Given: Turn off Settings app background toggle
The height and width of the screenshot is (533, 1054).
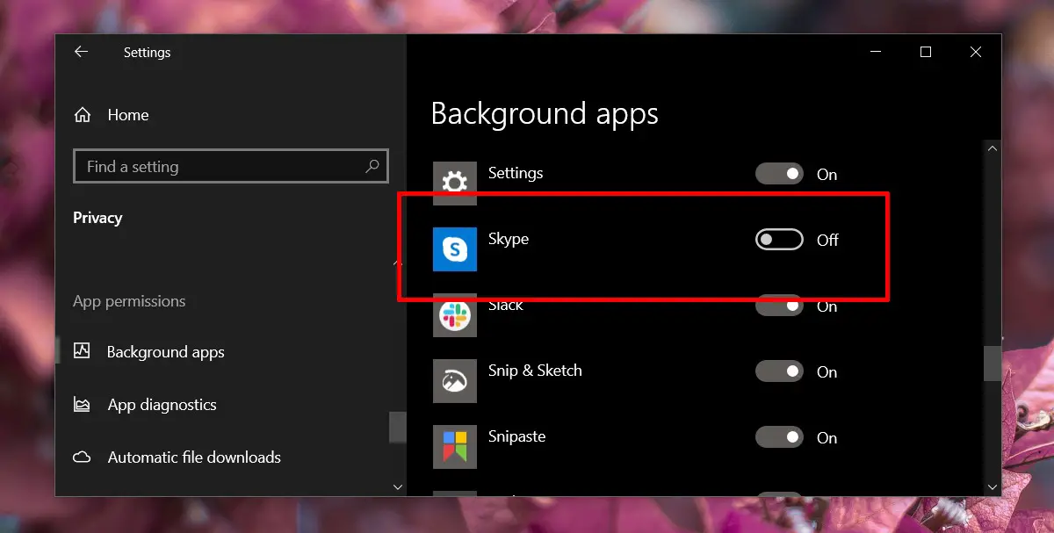Looking at the screenshot, I should [x=779, y=174].
